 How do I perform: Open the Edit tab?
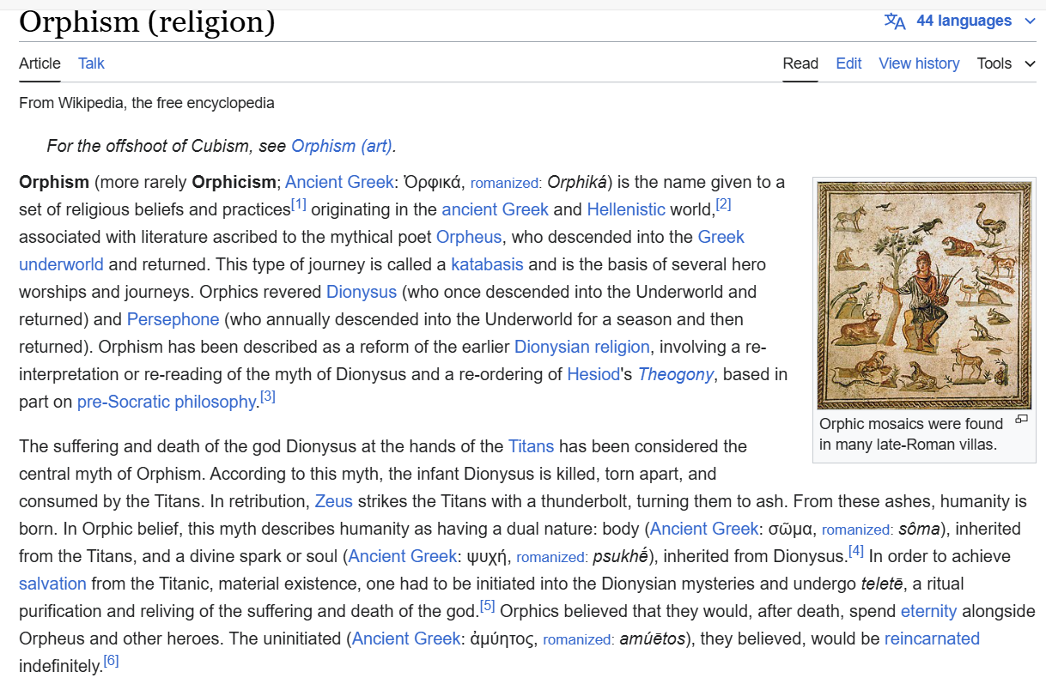[x=848, y=64]
